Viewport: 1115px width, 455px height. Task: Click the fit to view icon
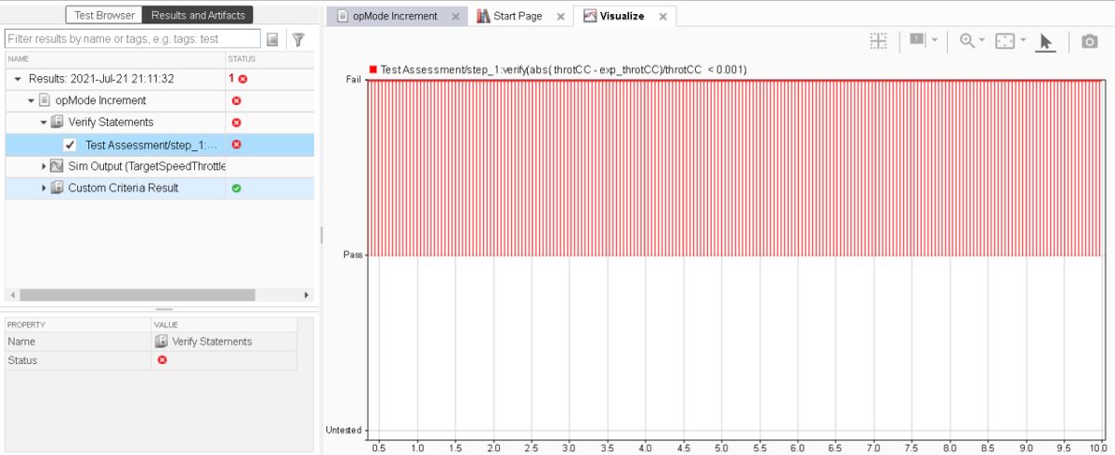[1004, 41]
